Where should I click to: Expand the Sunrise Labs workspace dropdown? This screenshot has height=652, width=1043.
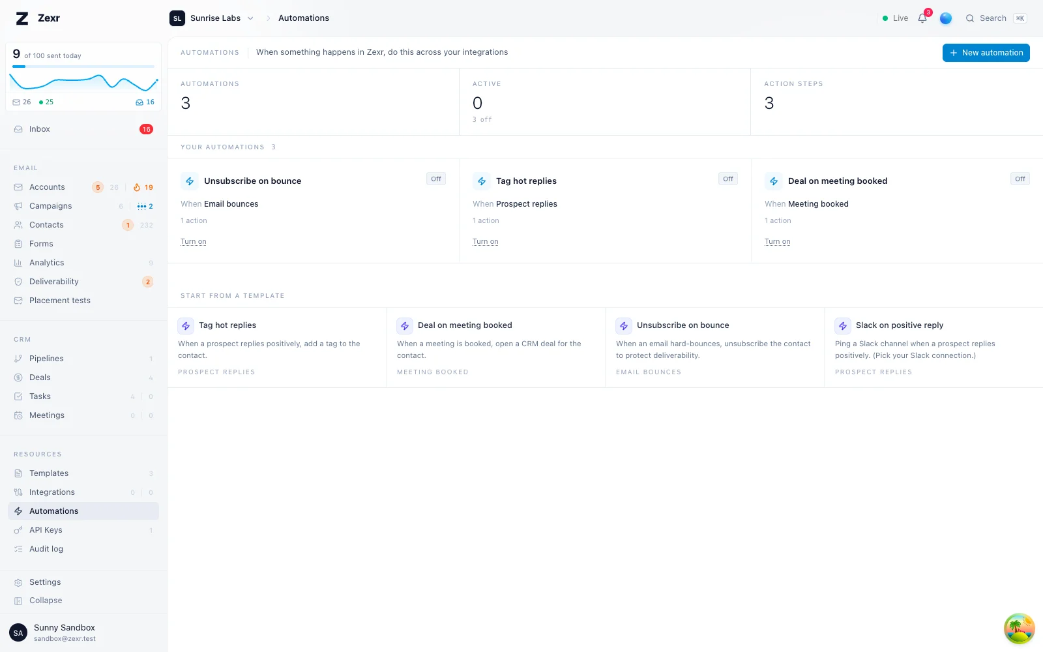(x=212, y=18)
